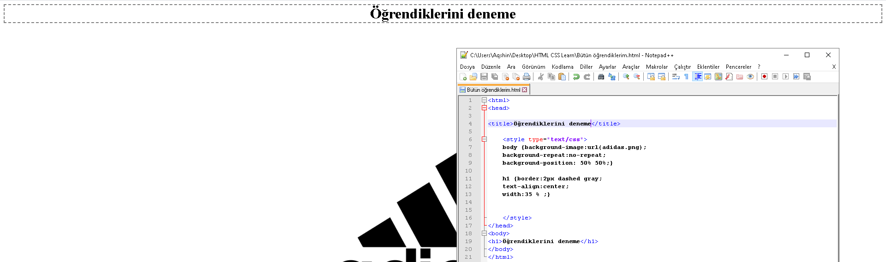Open the Makrolar menu

[x=657, y=67]
